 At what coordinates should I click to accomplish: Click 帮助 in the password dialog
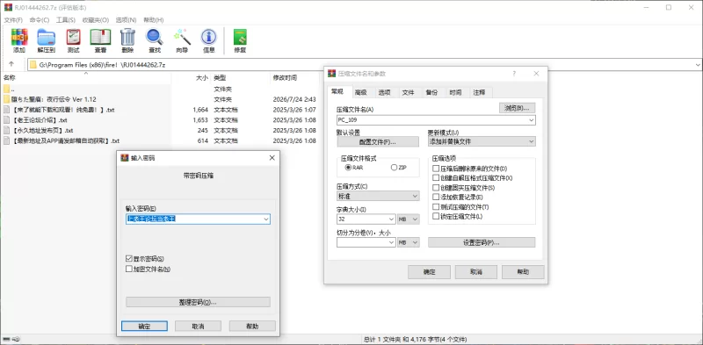coord(252,326)
